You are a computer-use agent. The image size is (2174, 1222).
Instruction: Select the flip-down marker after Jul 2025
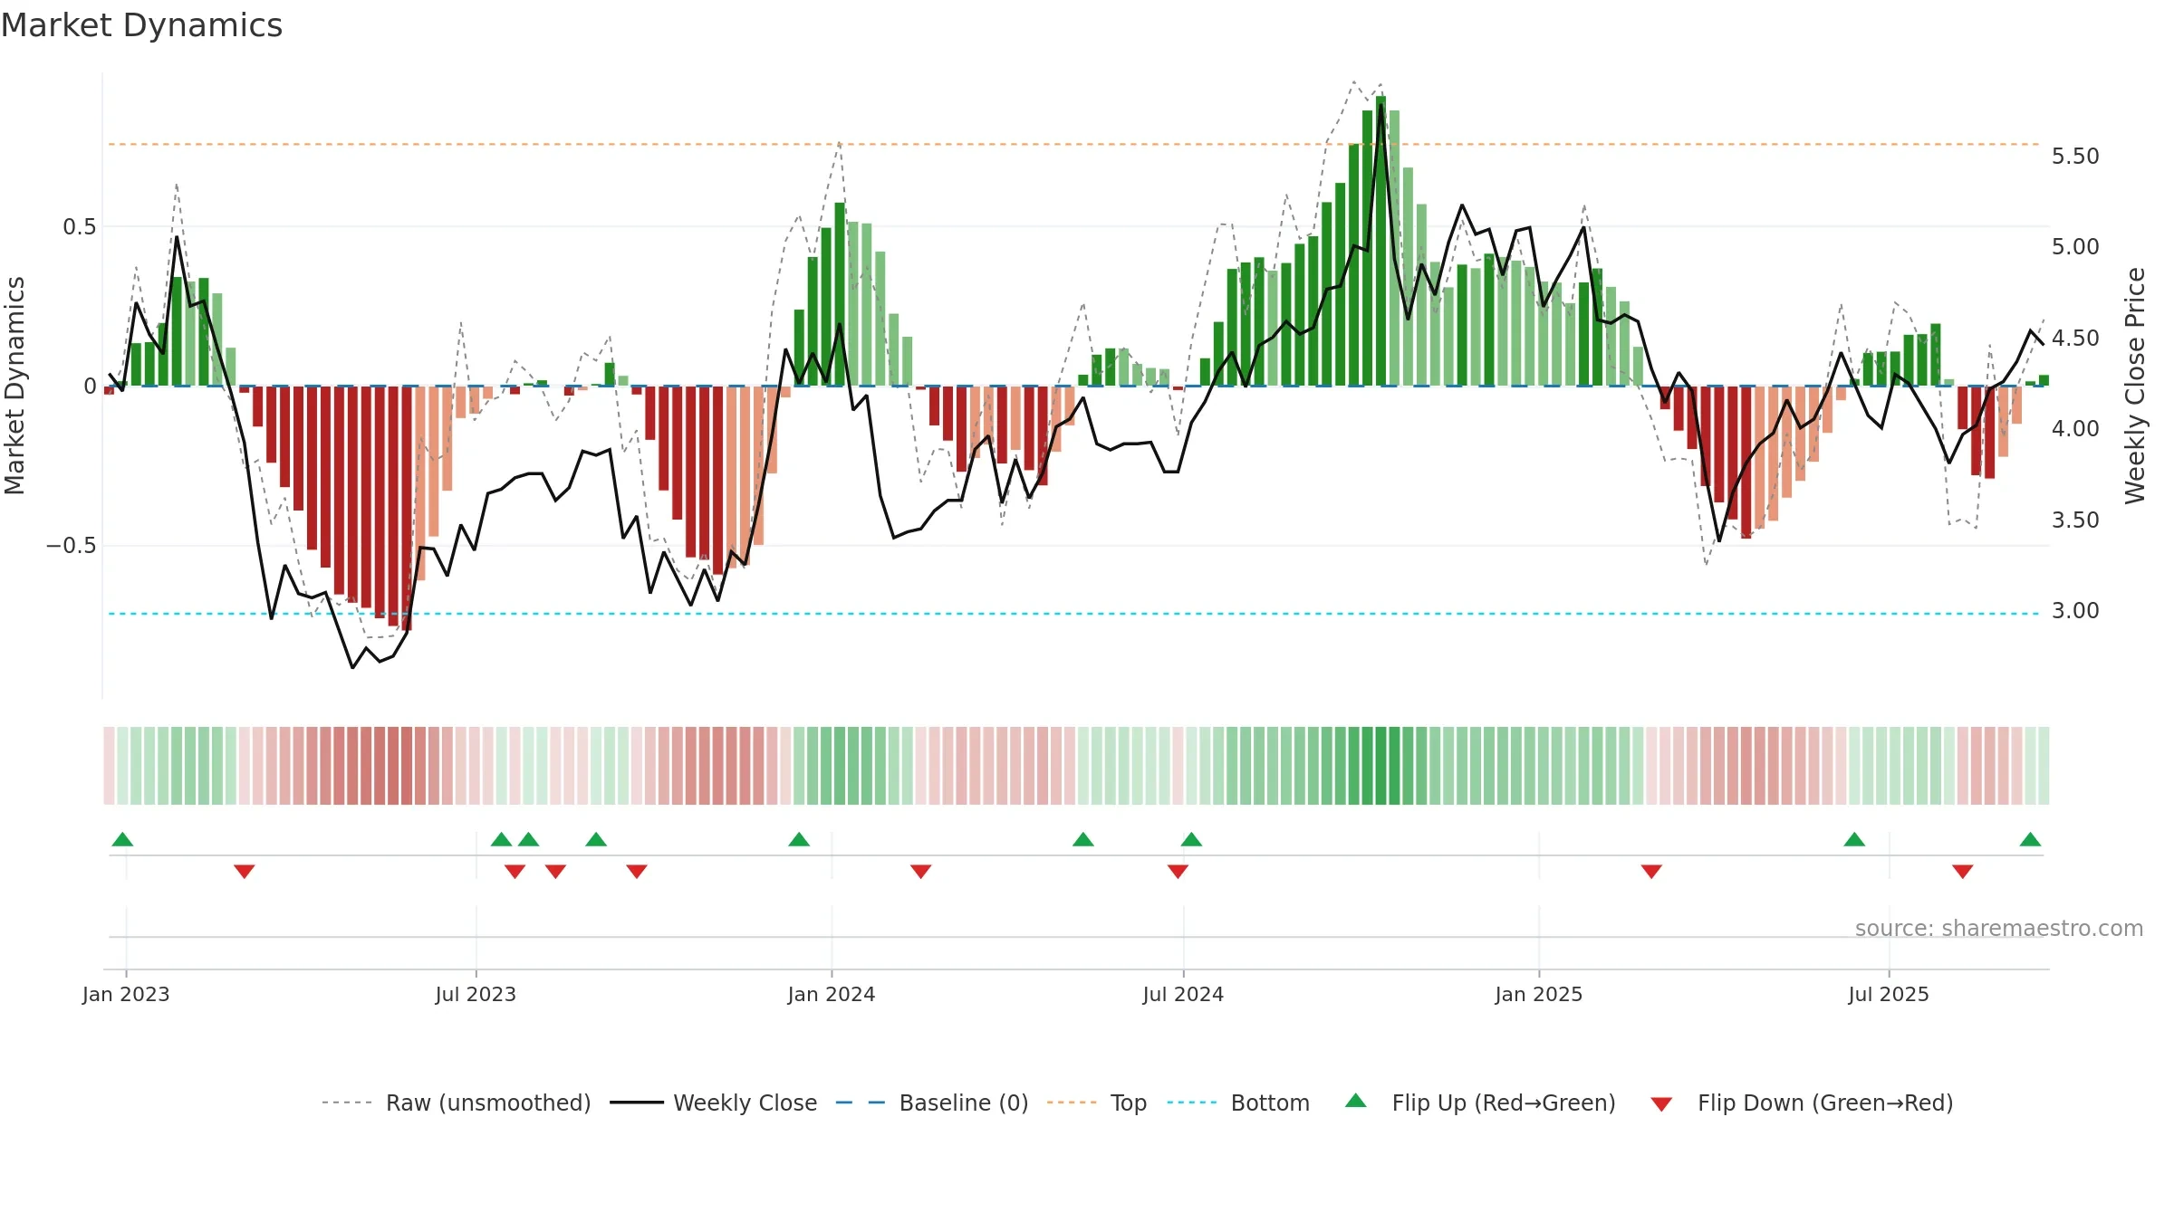point(1963,872)
